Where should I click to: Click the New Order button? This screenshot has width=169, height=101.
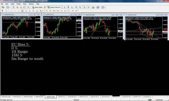point(37,7)
